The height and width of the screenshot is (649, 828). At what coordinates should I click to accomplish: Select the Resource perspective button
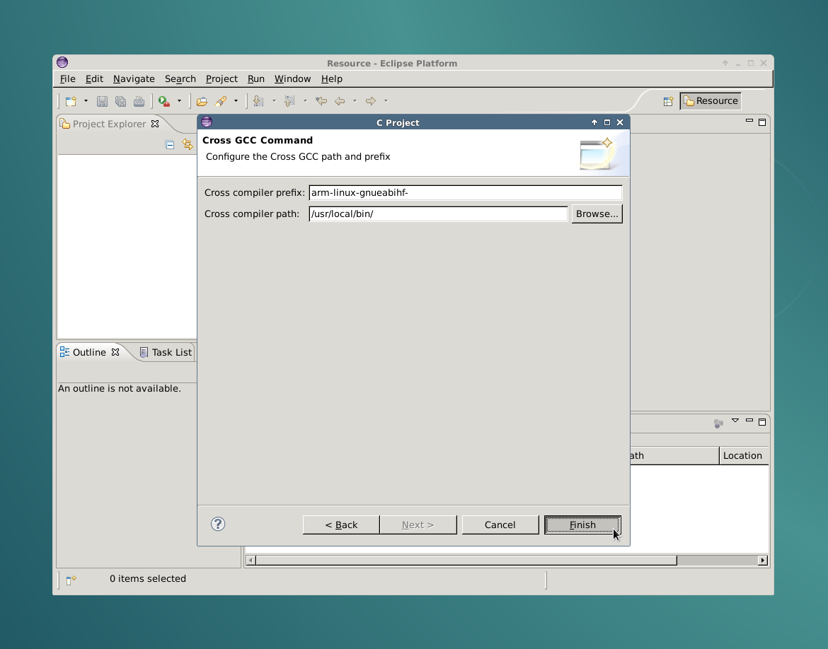coord(711,101)
